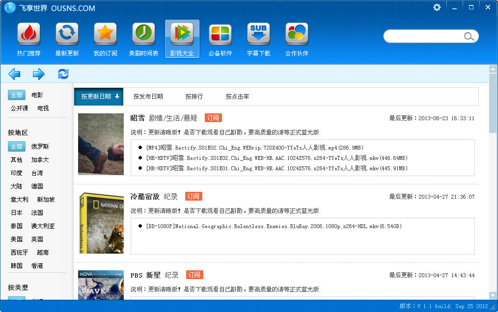The image size is (498, 312).
Task: Filter by 电影 category
Action: click(37, 95)
